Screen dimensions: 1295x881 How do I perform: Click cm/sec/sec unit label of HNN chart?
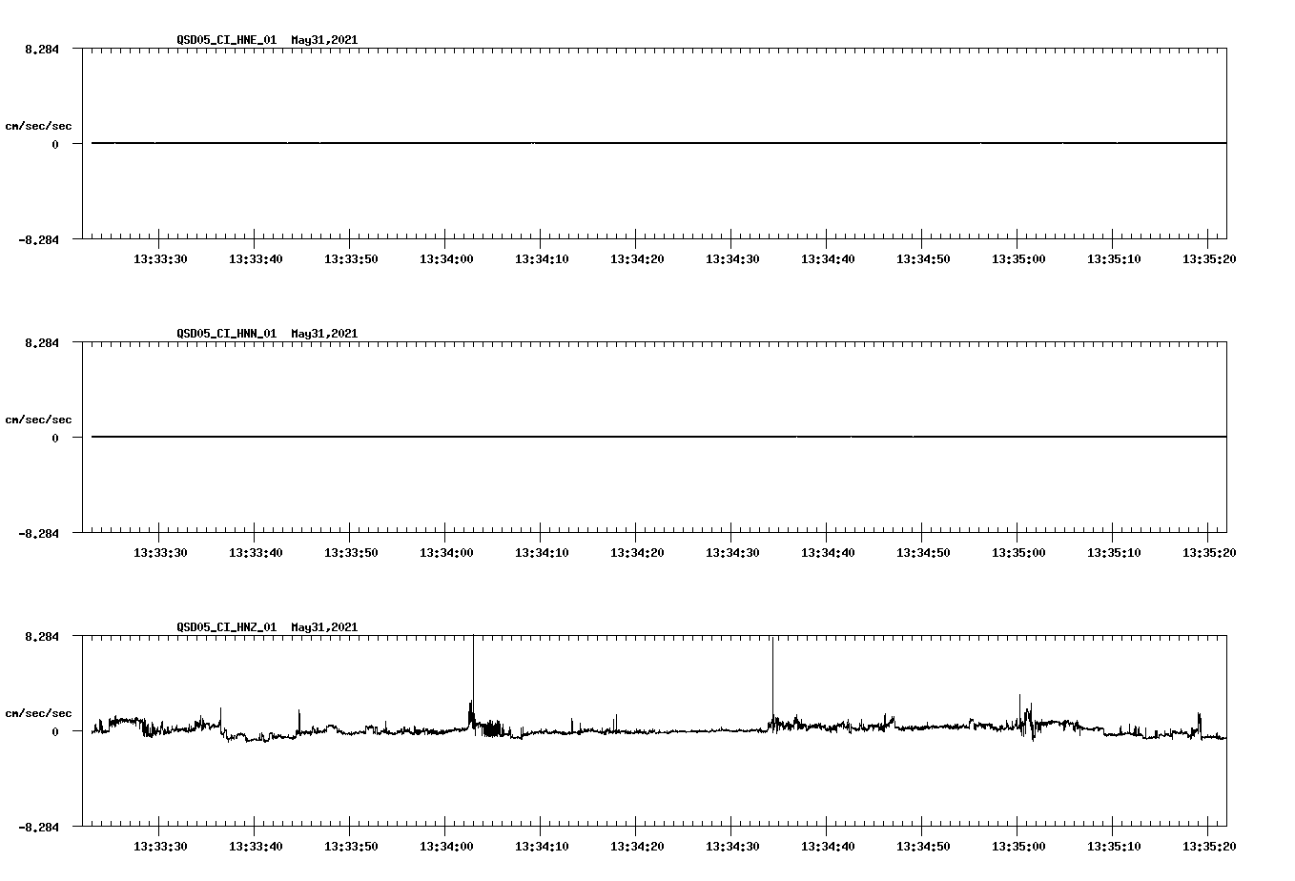(38, 420)
